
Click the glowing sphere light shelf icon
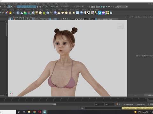(x=66, y=13)
